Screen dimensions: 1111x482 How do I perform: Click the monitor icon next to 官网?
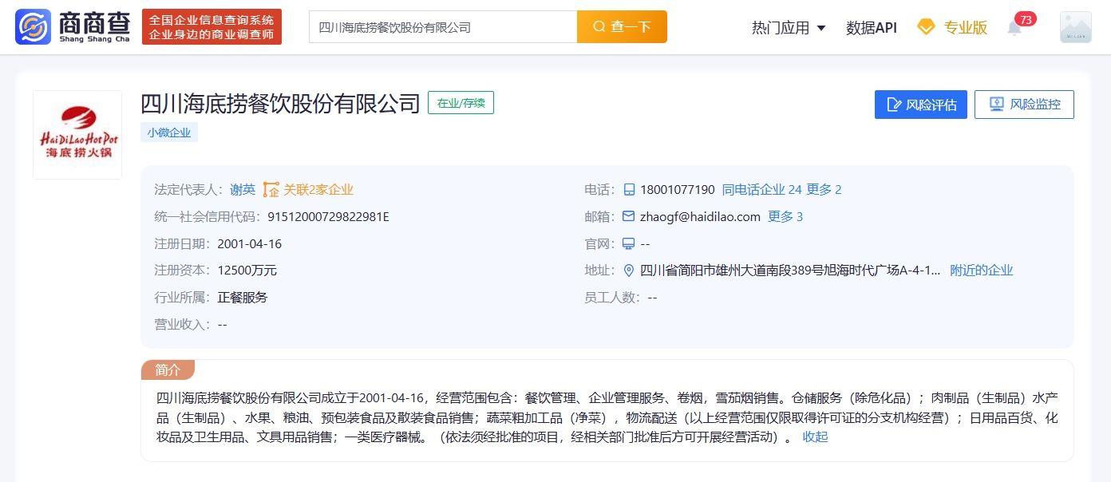pyautogui.click(x=630, y=243)
